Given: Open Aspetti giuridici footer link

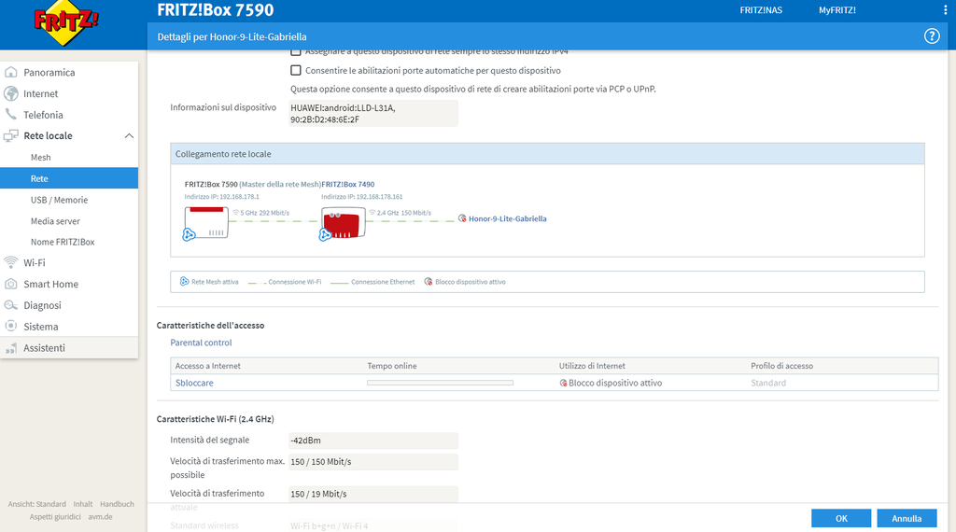Looking at the screenshot, I should click(x=55, y=517).
